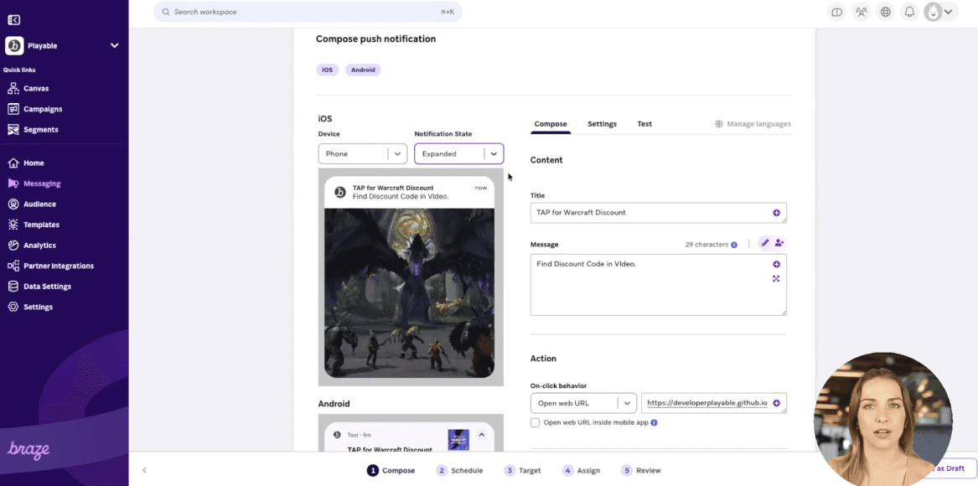Select step 1 Compose in footer
Image resolution: width=978 pixels, height=486 pixels.
coord(391,470)
